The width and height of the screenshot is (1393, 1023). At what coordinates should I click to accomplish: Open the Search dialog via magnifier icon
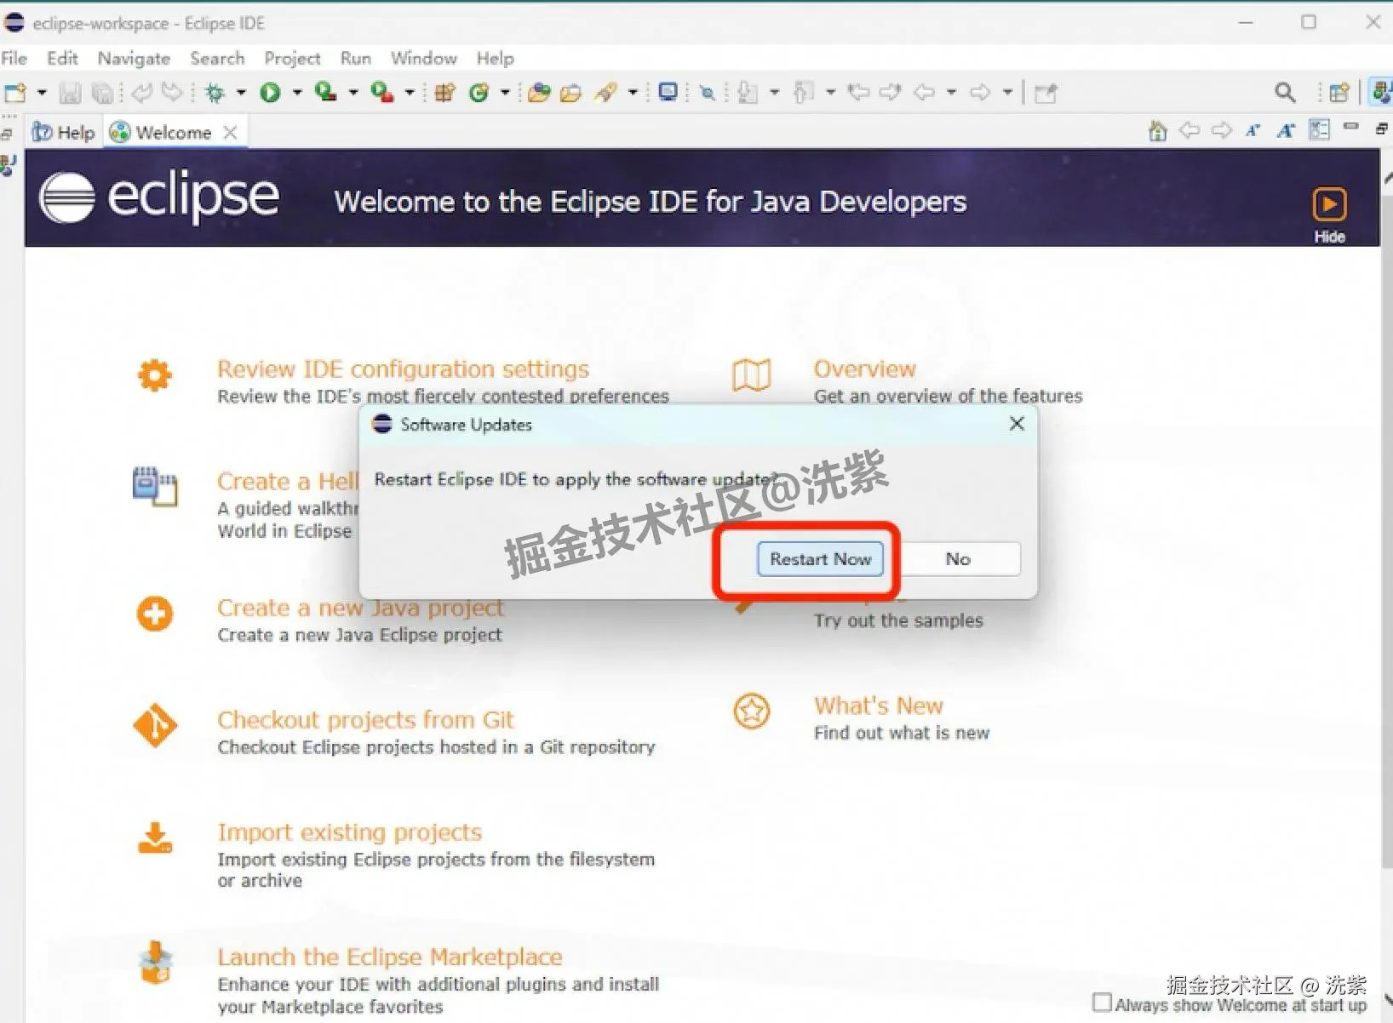[1286, 92]
